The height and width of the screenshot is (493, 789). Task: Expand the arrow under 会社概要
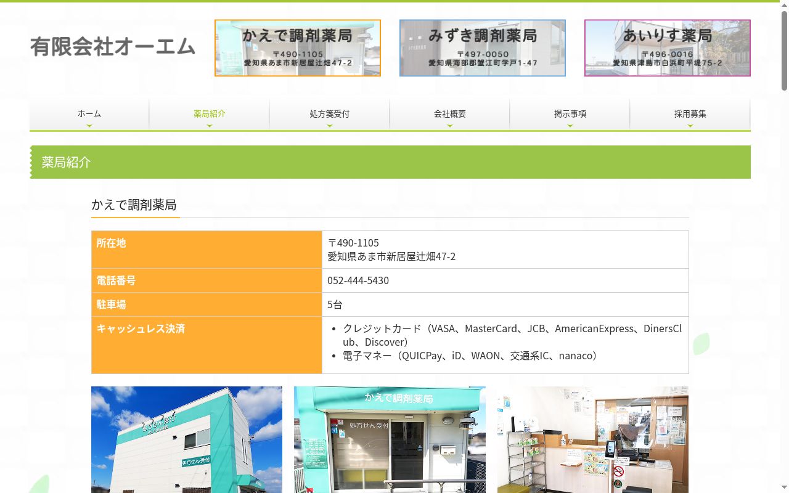[x=450, y=126]
